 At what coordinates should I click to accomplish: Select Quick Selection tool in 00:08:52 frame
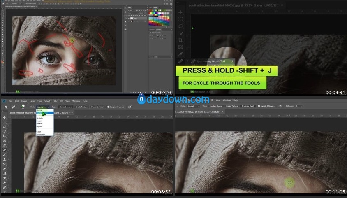(5, 131)
